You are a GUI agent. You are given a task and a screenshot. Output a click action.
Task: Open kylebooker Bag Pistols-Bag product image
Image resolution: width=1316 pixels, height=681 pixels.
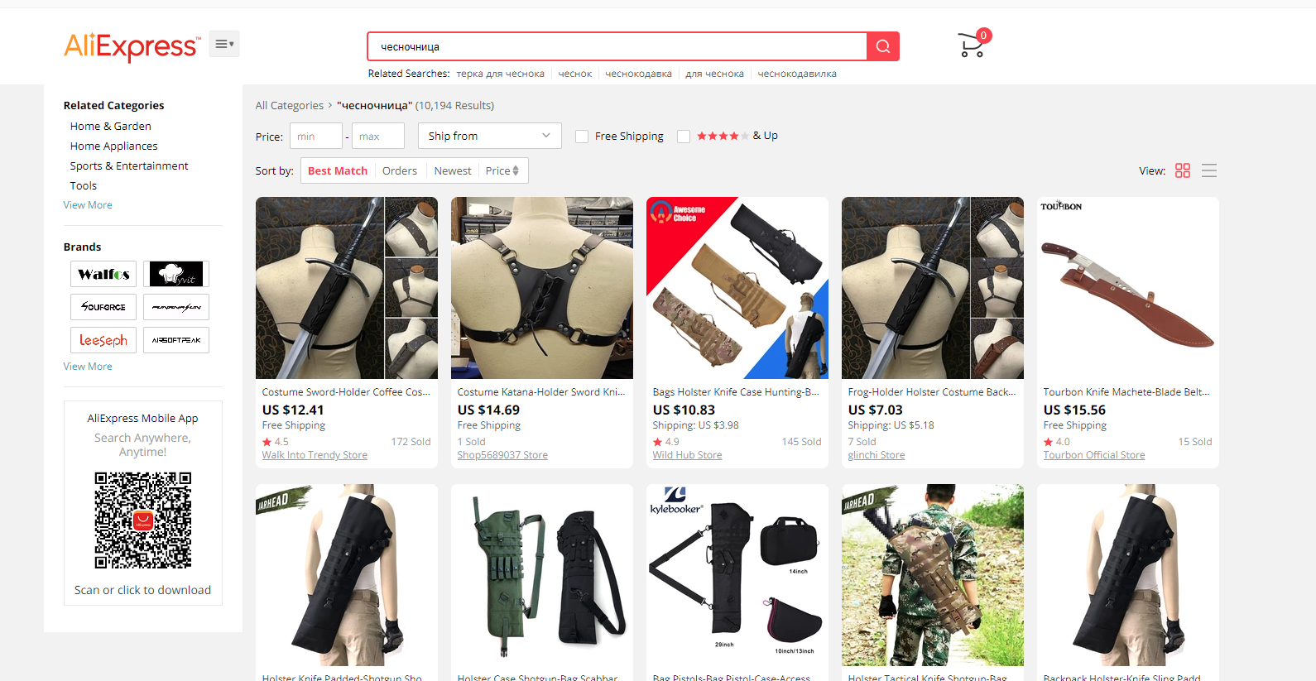[737, 575]
